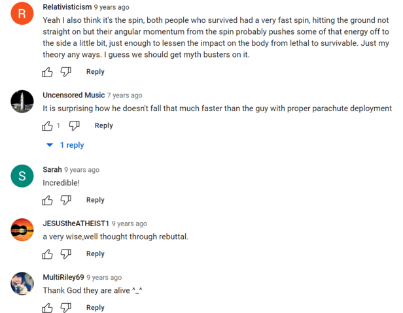Image resolution: width=403 pixels, height=313 pixels.
Task: Open Sarah's green avatar
Action: (x=22, y=176)
